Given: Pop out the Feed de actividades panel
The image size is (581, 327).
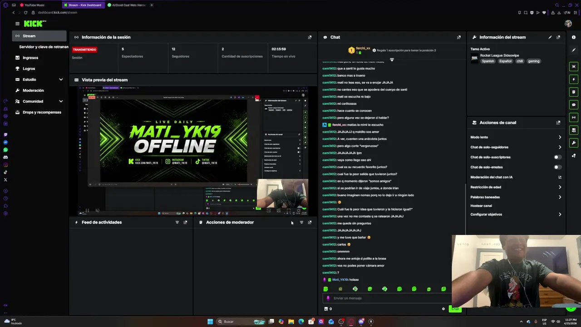Looking at the screenshot, I should coord(185,223).
